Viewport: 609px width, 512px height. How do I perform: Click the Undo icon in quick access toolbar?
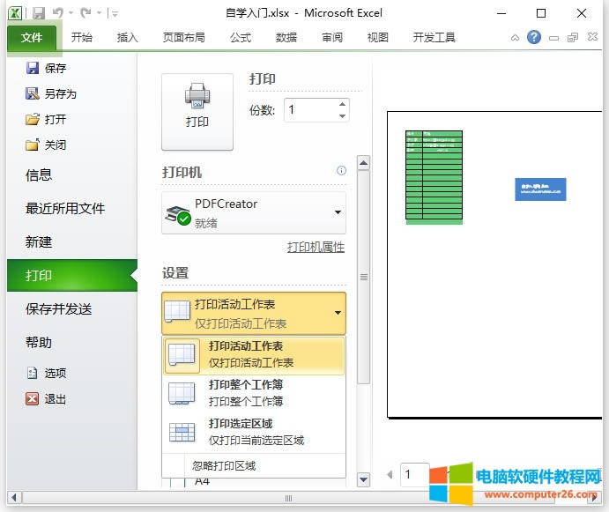click(x=58, y=13)
